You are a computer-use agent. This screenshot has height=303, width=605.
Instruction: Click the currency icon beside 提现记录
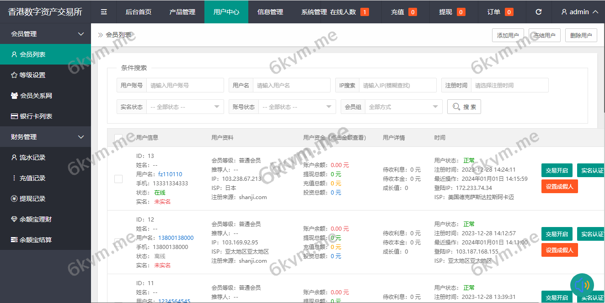tap(14, 198)
